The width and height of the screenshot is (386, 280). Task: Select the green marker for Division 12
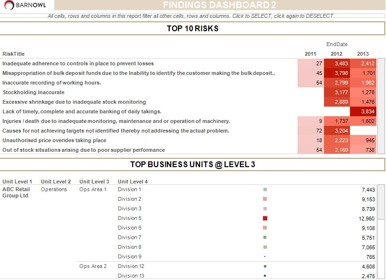265,266
